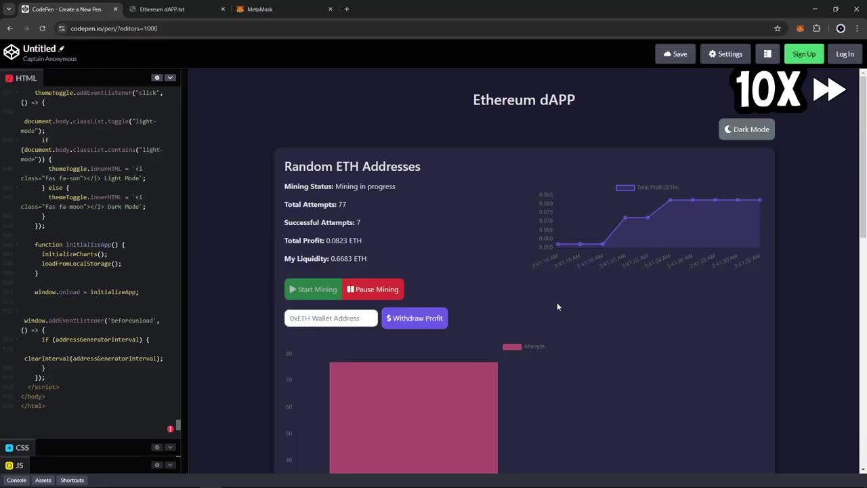Reload the page
This screenshot has height=488, width=867.
pyautogui.click(x=42, y=28)
